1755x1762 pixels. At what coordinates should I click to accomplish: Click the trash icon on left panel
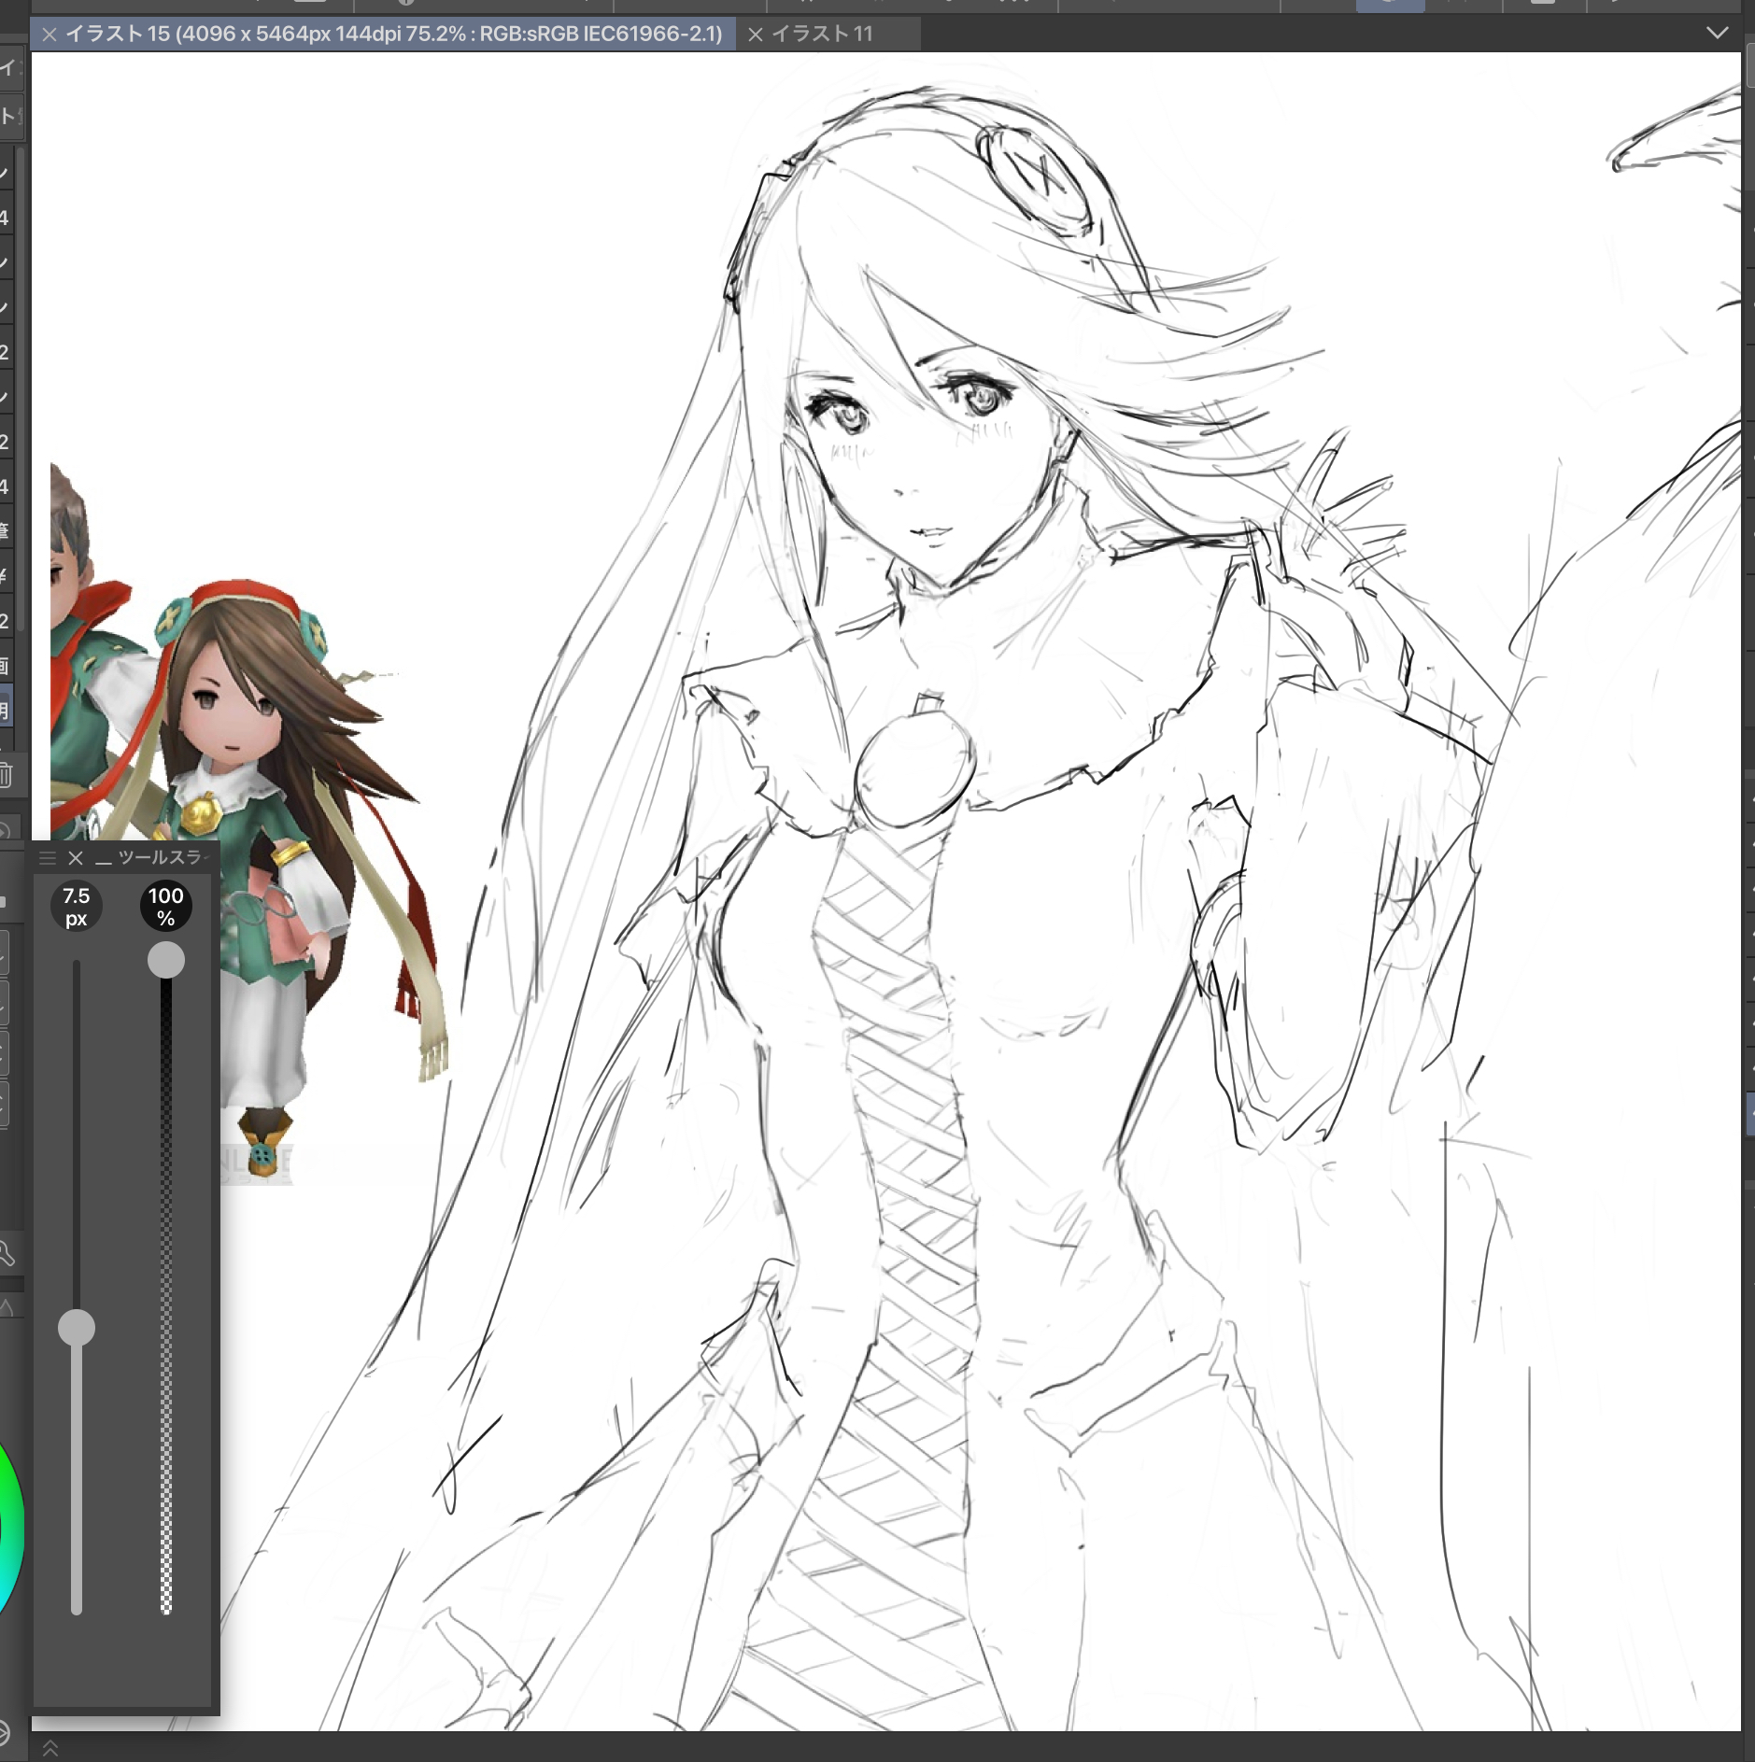point(7,774)
